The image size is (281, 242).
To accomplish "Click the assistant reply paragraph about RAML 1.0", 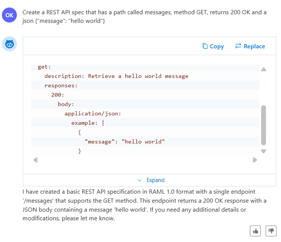I will (x=144, y=205).
